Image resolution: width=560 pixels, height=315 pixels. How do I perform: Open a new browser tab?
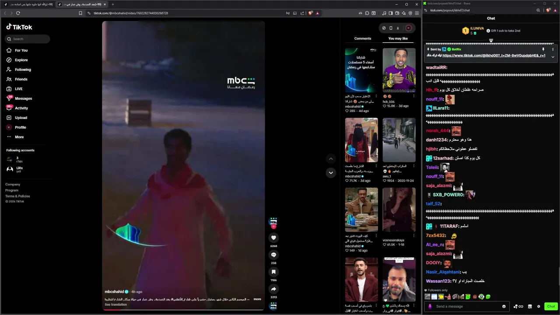(112, 4)
